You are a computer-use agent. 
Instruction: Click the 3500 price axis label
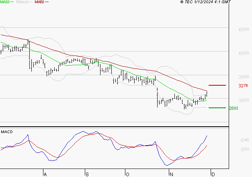pyautogui.click(x=244, y=77)
